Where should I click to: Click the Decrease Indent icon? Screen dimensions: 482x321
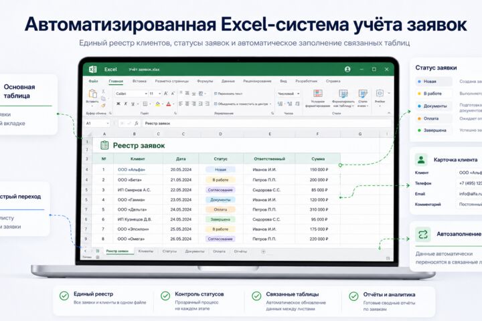[200, 104]
